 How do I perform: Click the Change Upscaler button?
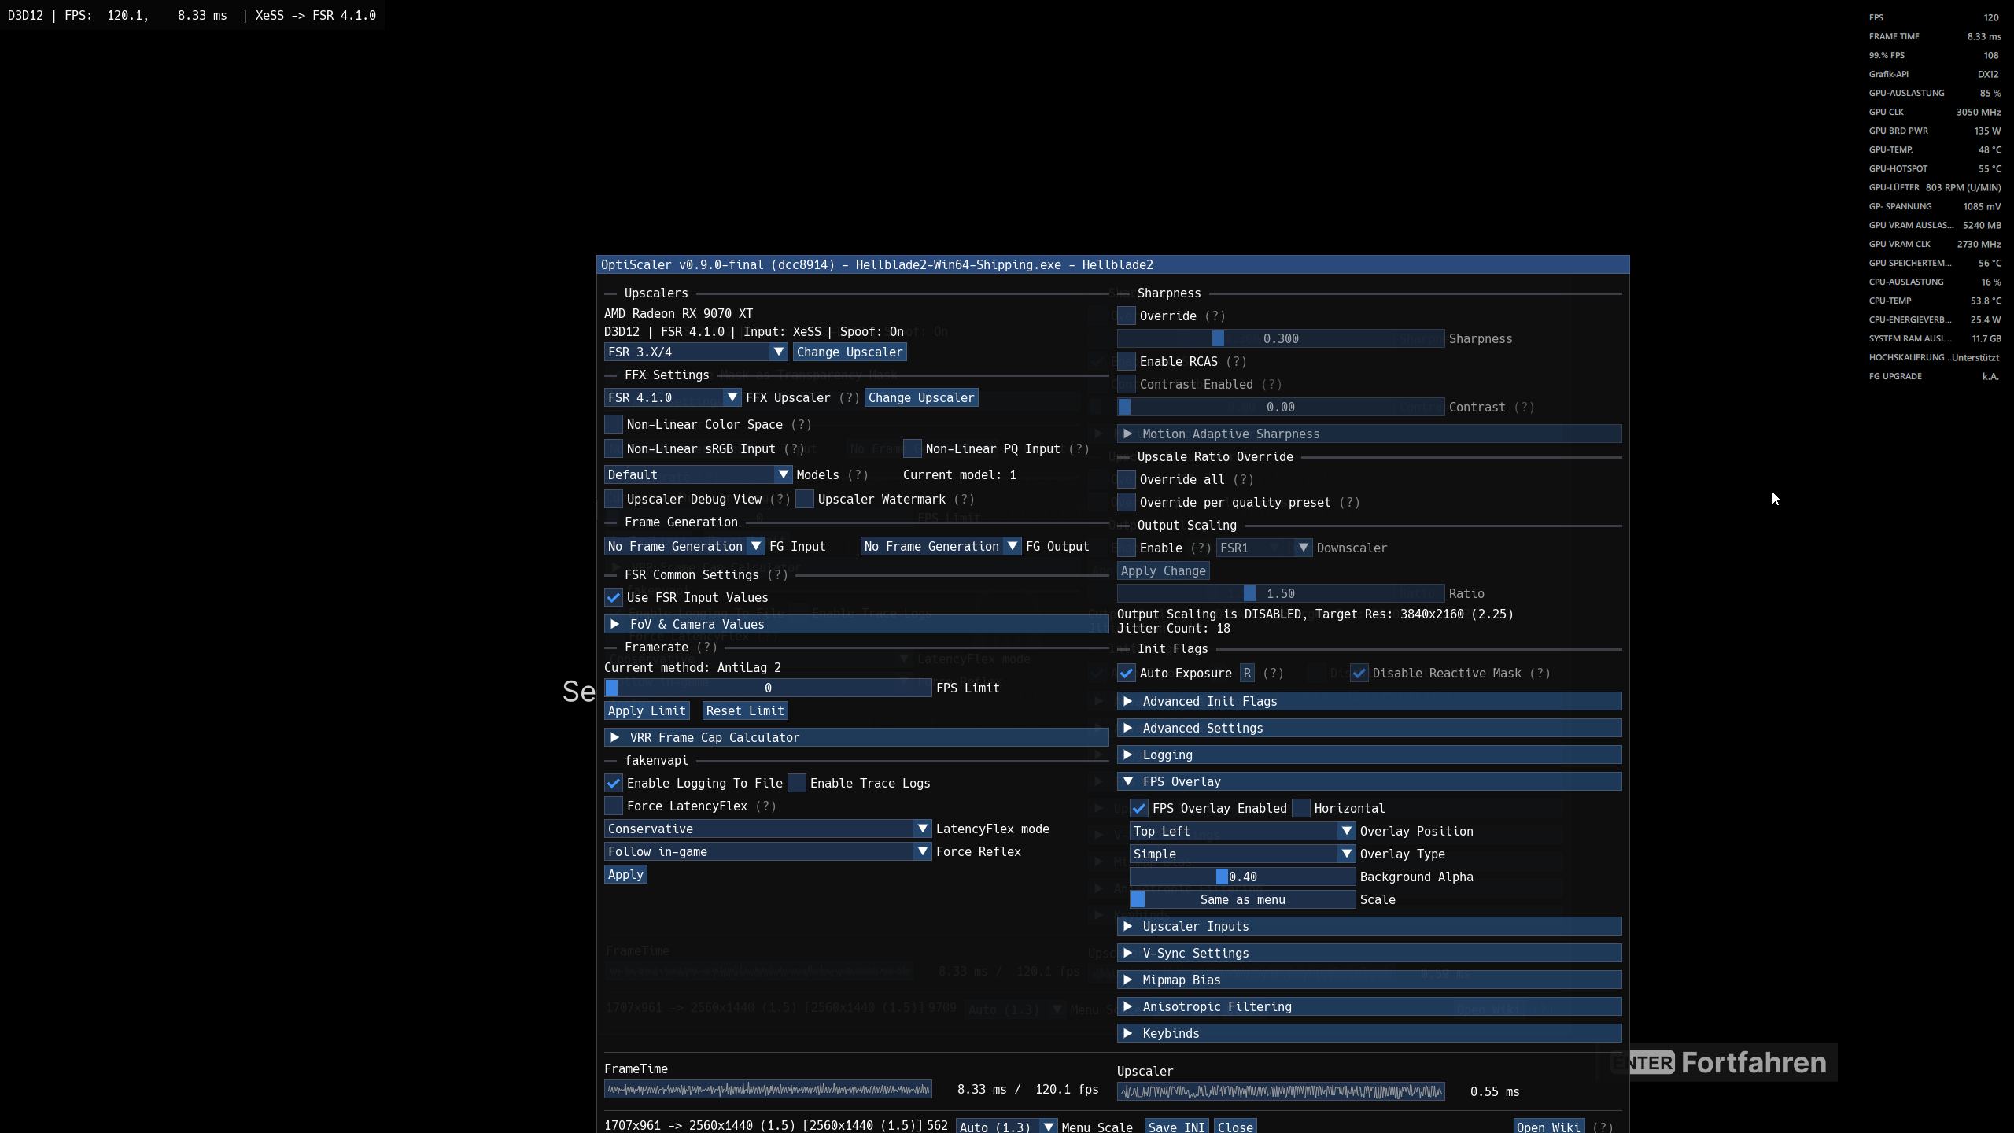pos(849,352)
